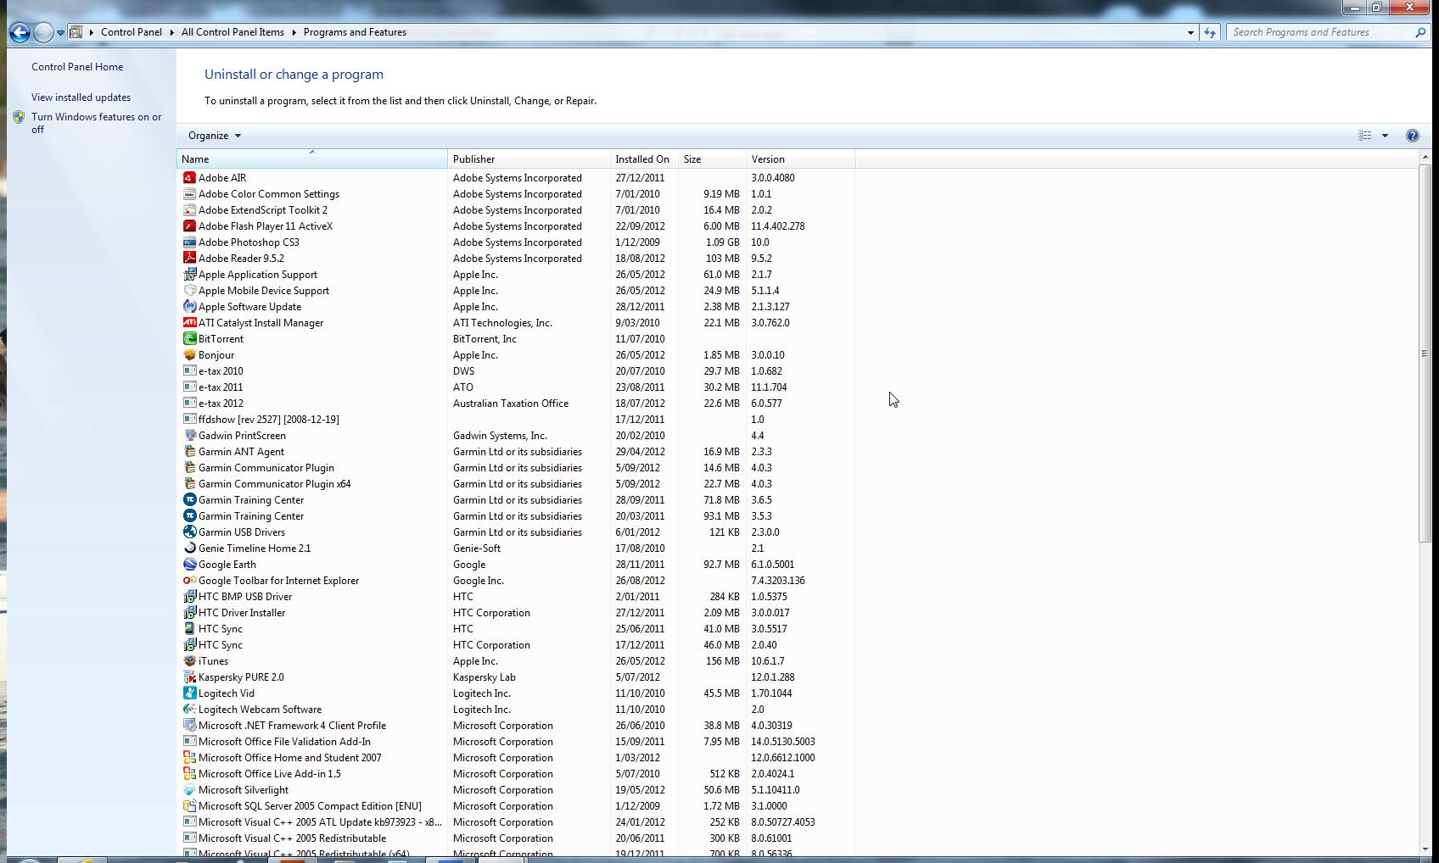
Task: Click into Search Programs and Features field
Action: [1319, 32]
